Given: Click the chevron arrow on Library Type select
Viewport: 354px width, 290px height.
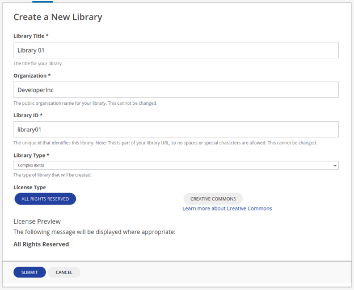Looking at the screenshot, I should tap(335, 165).
